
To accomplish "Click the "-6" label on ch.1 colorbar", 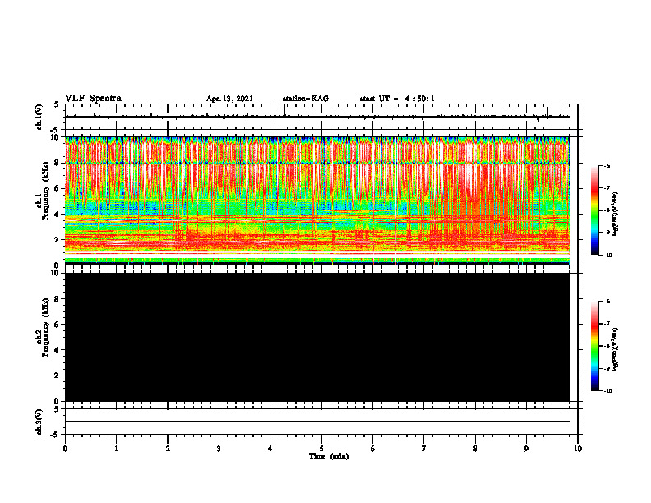I will [607, 165].
